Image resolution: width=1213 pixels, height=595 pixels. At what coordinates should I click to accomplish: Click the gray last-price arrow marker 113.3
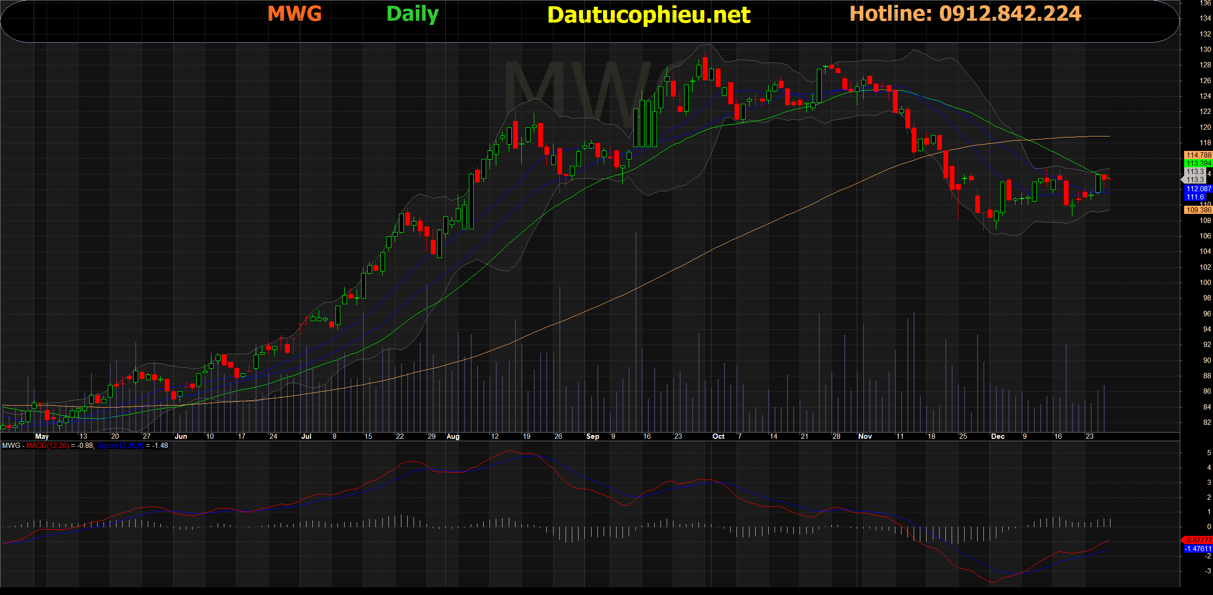[x=1194, y=180]
